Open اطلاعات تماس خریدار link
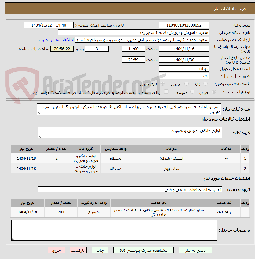The height and width of the screenshot is (259, 255). (x=56, y=40)
